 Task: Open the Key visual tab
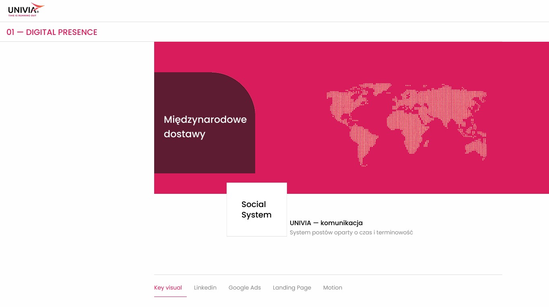168,288
